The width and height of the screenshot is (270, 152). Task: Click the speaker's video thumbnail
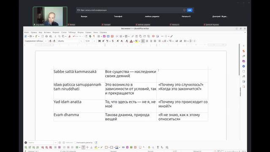pos(50,16)
